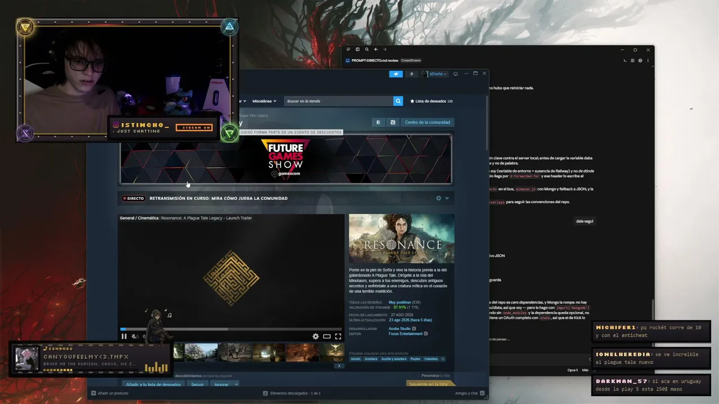Select the Aventura tag
The height and width of the screenshot is (404, 719).
click(x=371, y=359)
